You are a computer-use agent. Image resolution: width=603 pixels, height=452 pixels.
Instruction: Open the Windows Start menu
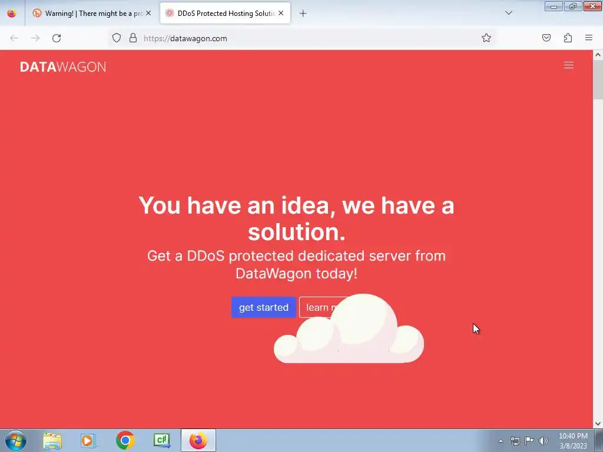coord(16,440)
